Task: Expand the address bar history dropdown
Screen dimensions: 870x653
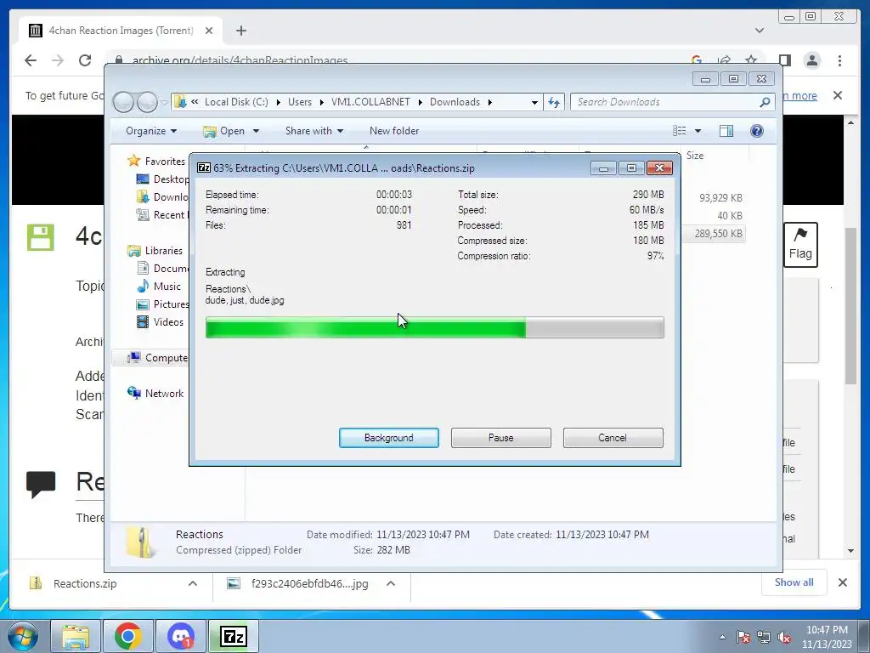Action: pyautogui.click(x=534, y=102)
